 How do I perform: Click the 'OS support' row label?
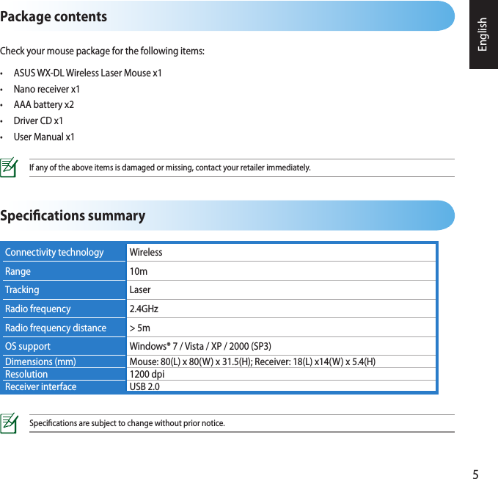(x=28, y=346)
